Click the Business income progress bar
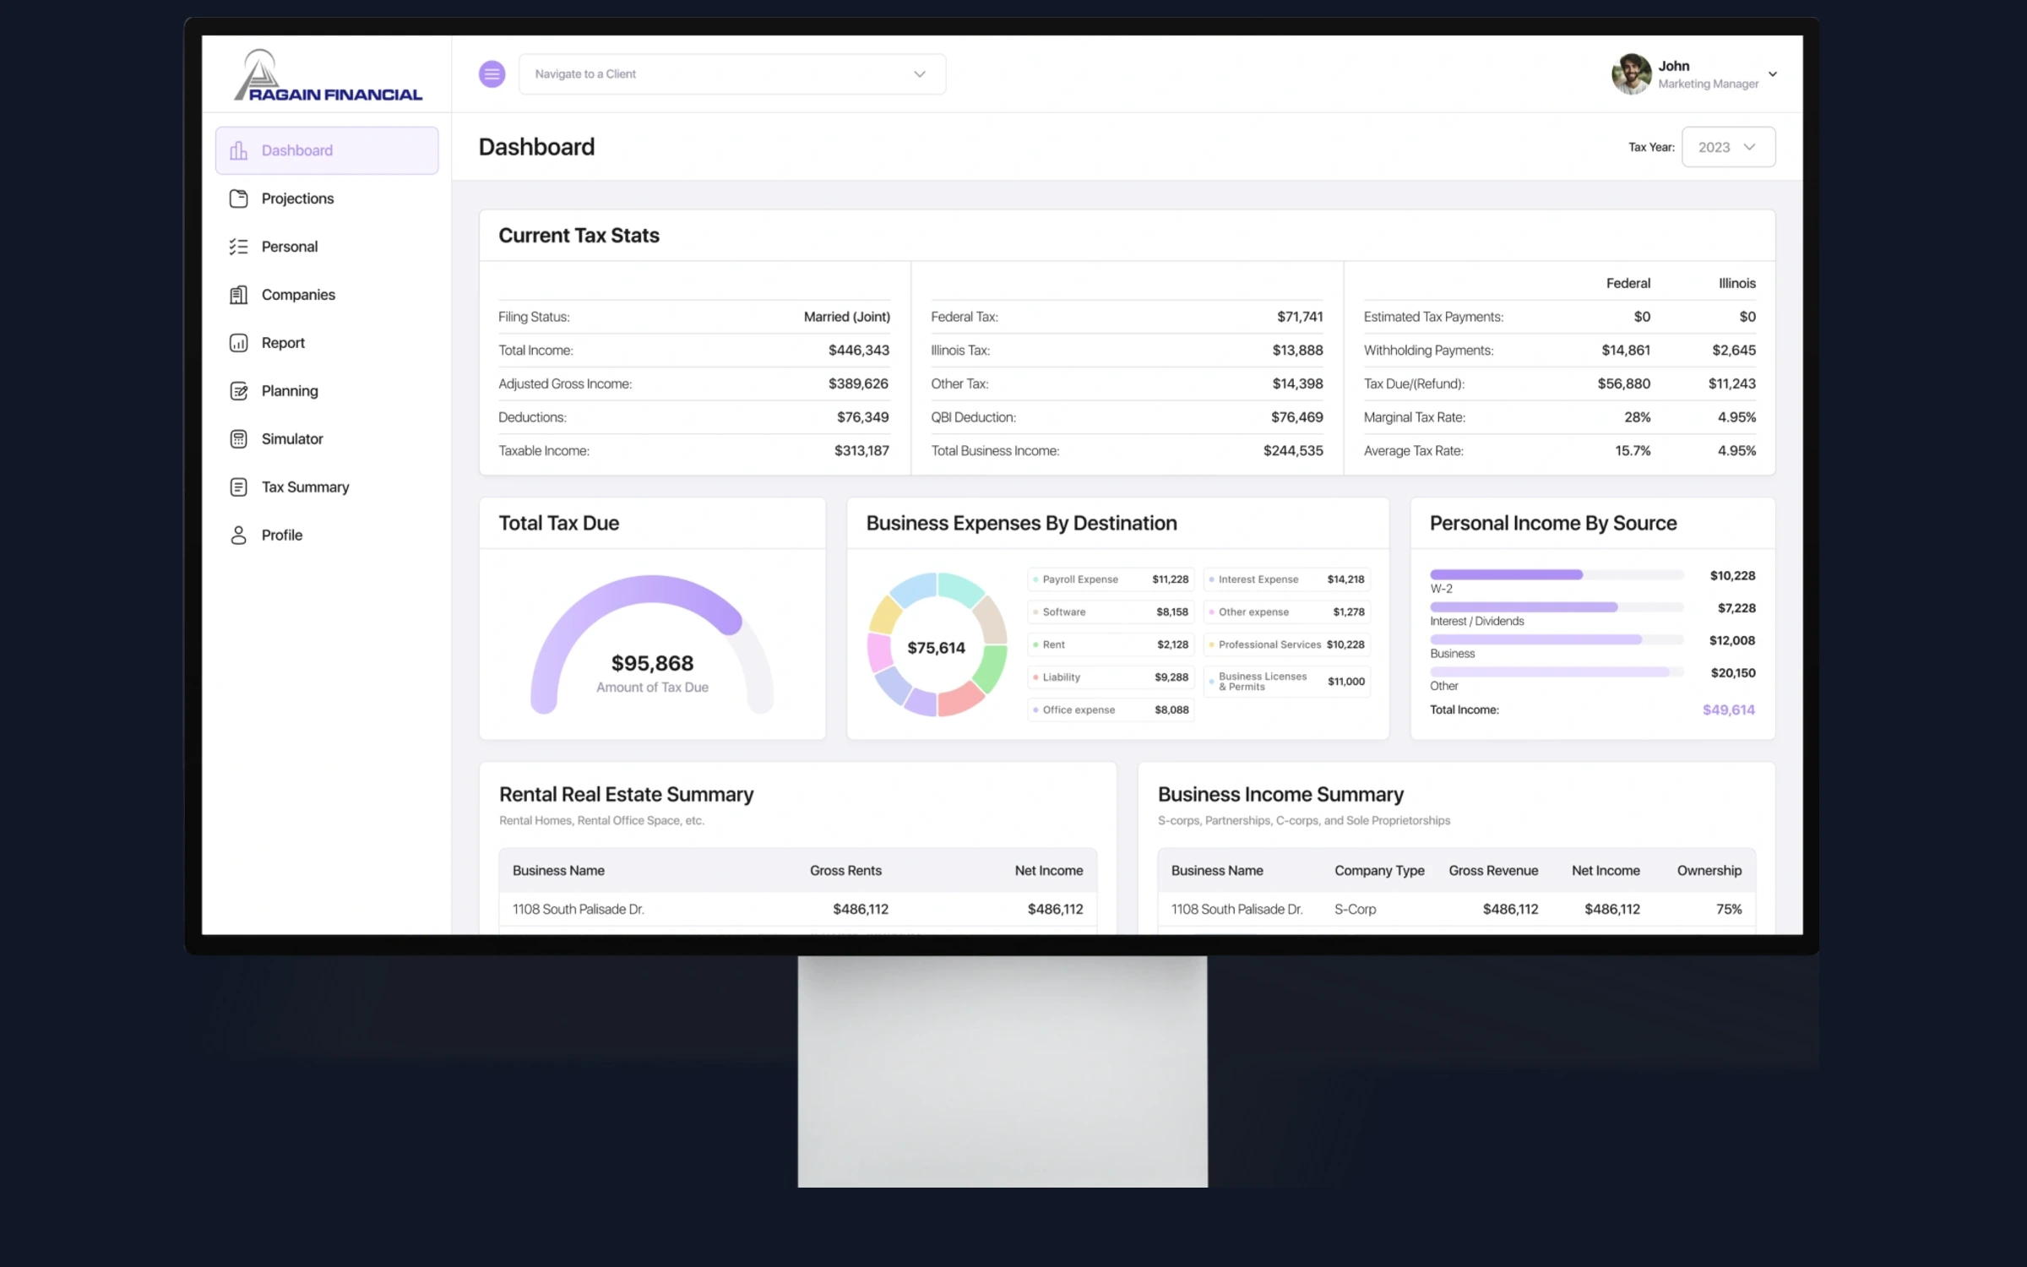2027x1267 pixels. (1557, 640)
